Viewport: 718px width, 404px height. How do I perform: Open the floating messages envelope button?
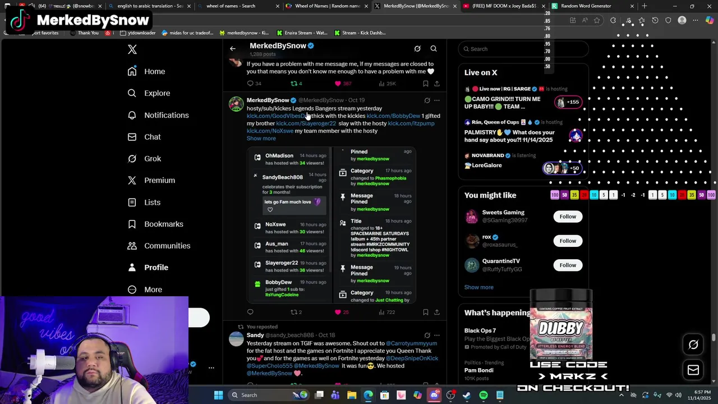[693, 370]
